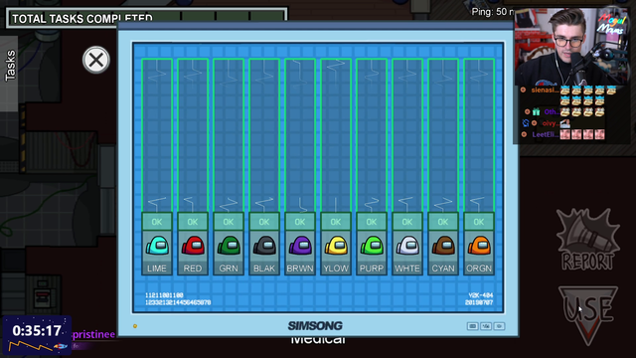636x358 pixels.
Task: Click the Y2K-404 code text
Action: tap(481, 295)
